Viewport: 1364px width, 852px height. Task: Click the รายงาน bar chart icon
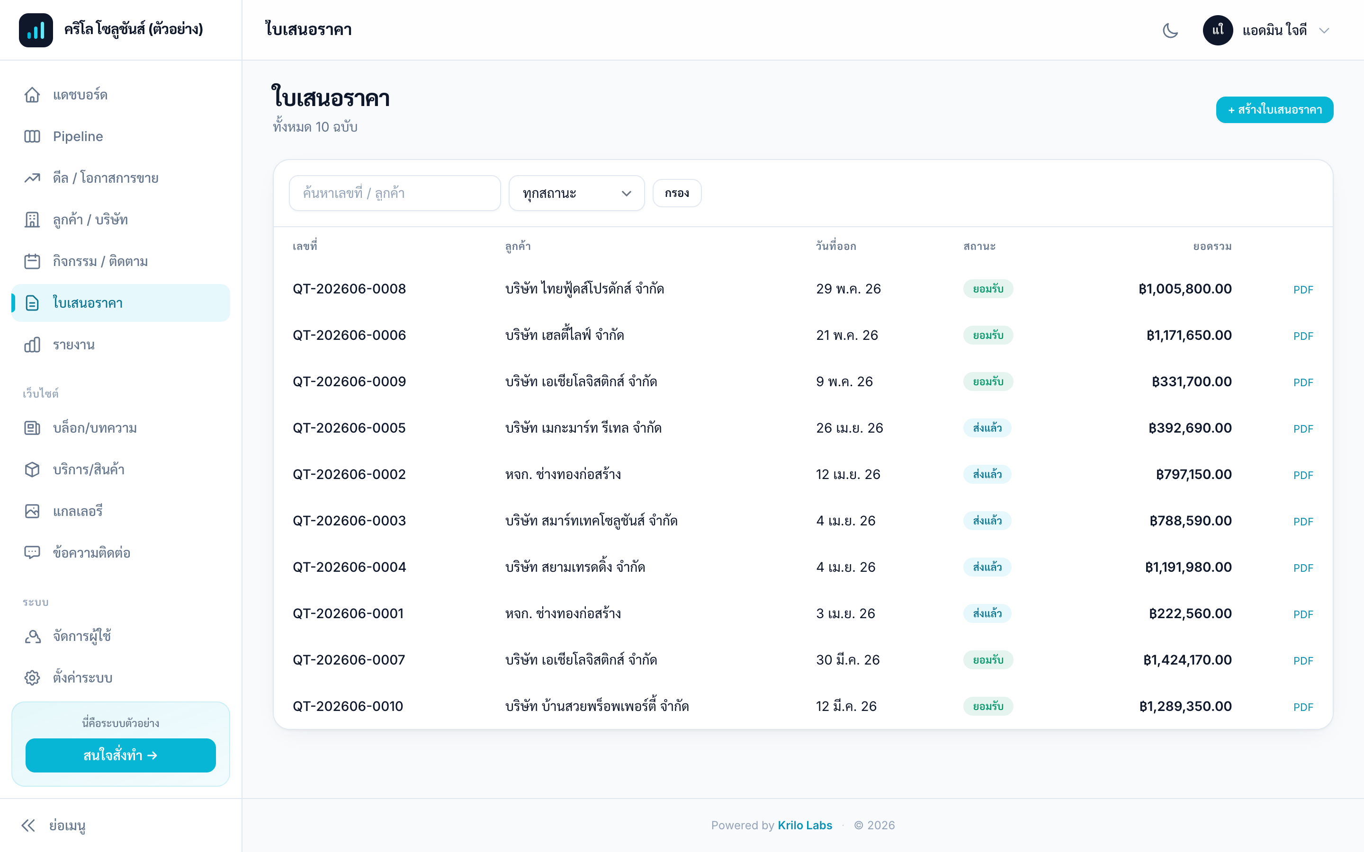(32, 345)
